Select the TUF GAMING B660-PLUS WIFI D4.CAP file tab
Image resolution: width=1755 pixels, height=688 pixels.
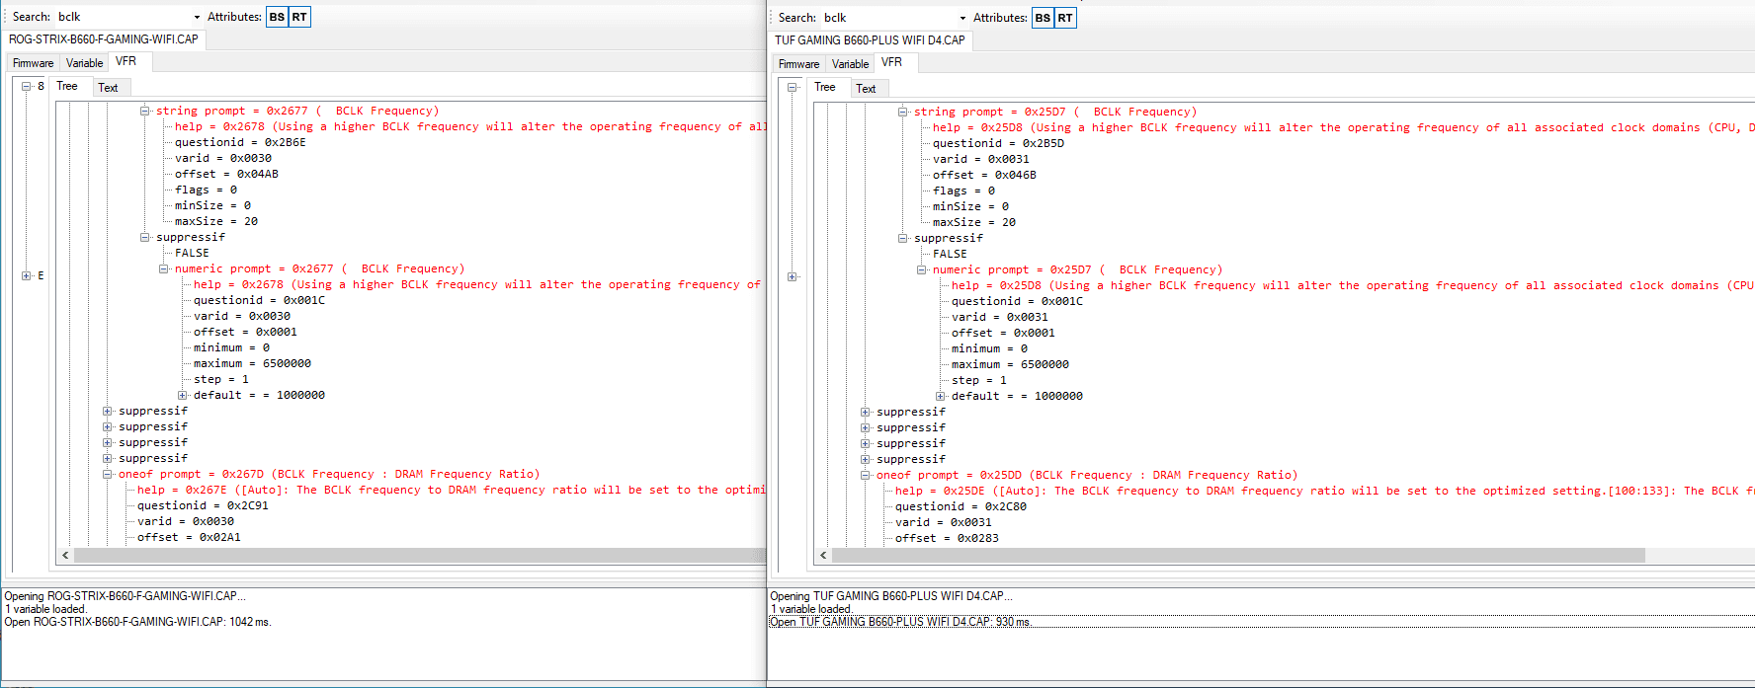point(870,40)
